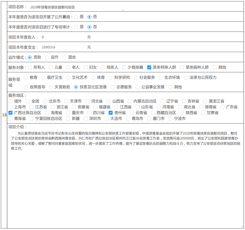This screenshot has height=230, width=245.
Task: Choose '混合' operation mode radio
Action: [x=64, y=57]
